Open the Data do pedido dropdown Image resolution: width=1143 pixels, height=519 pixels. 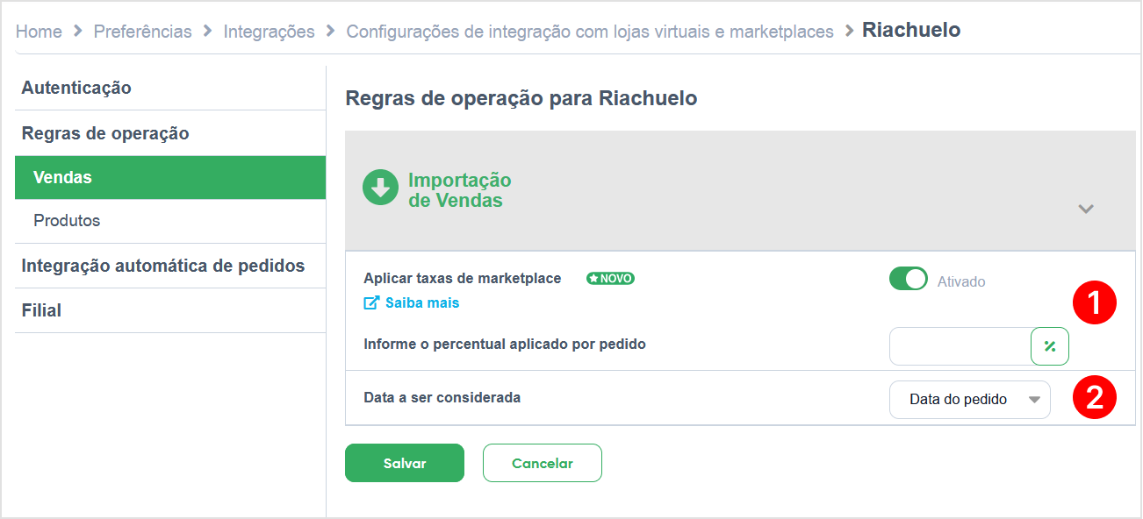pyautogui.click(x=970, y=399)
